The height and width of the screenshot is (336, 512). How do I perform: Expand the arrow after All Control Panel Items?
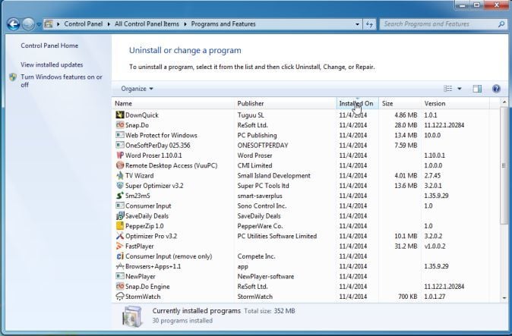(185, 24)
